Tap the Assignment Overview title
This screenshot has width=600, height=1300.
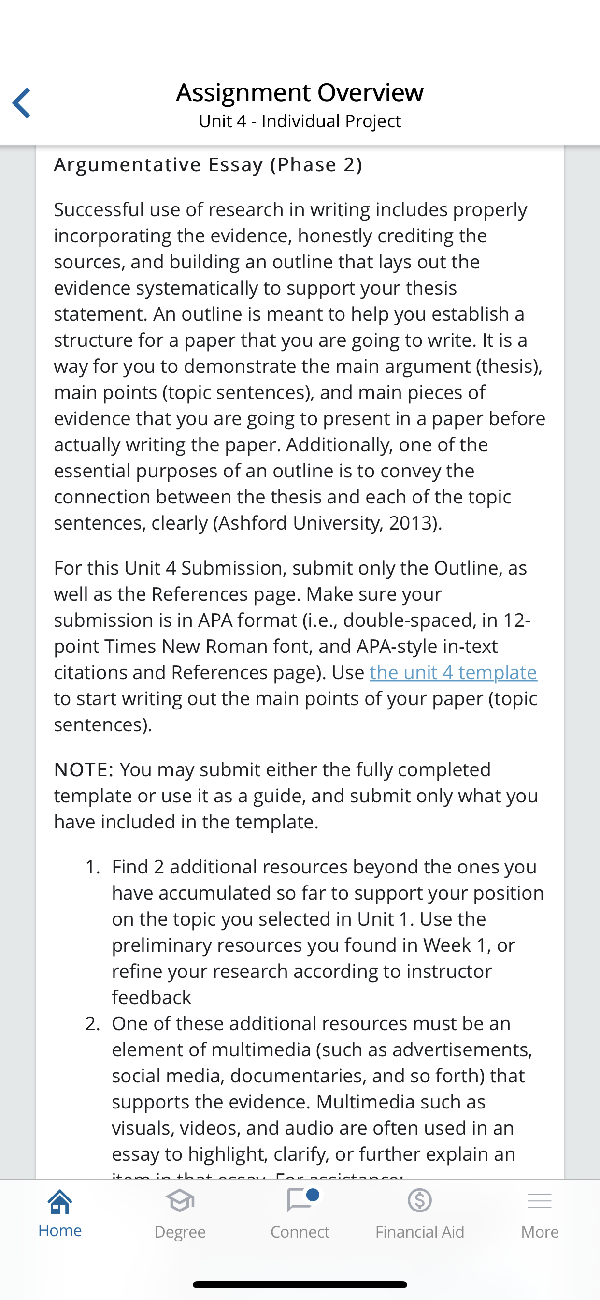(x=300, y=92)
